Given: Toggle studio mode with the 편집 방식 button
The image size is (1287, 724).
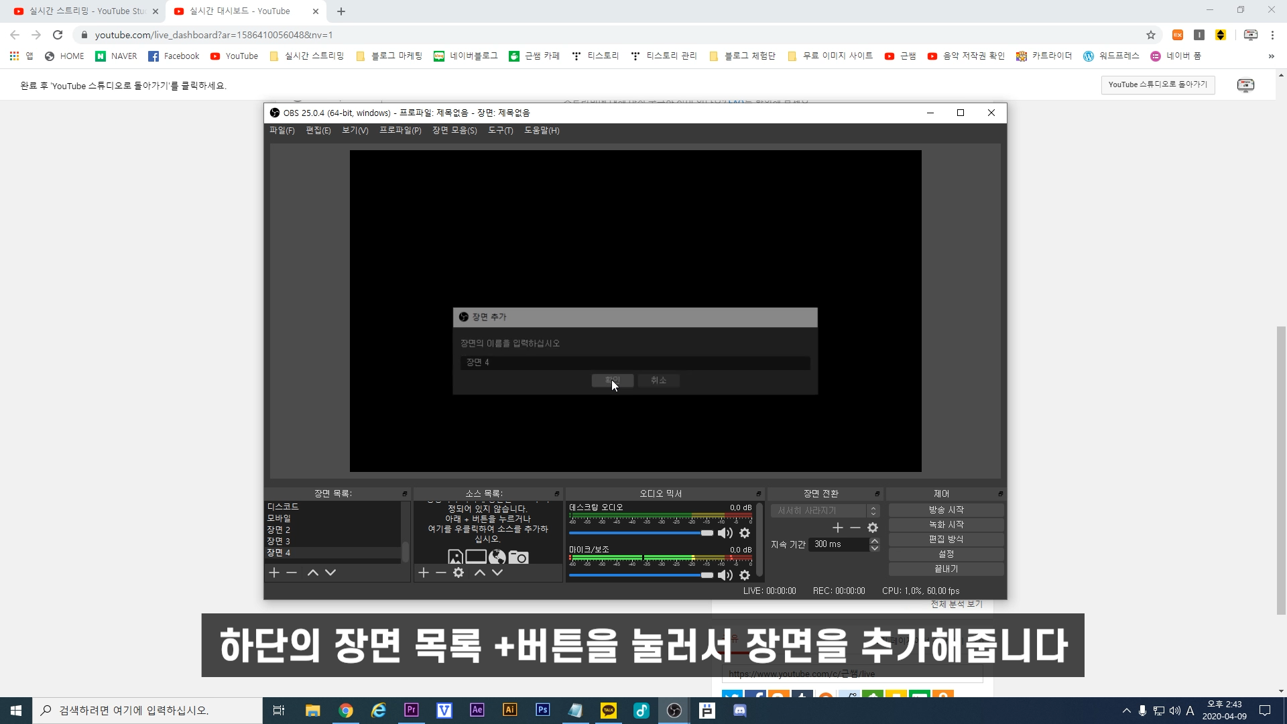Looking at the screenshot, I should pos(946,539).
